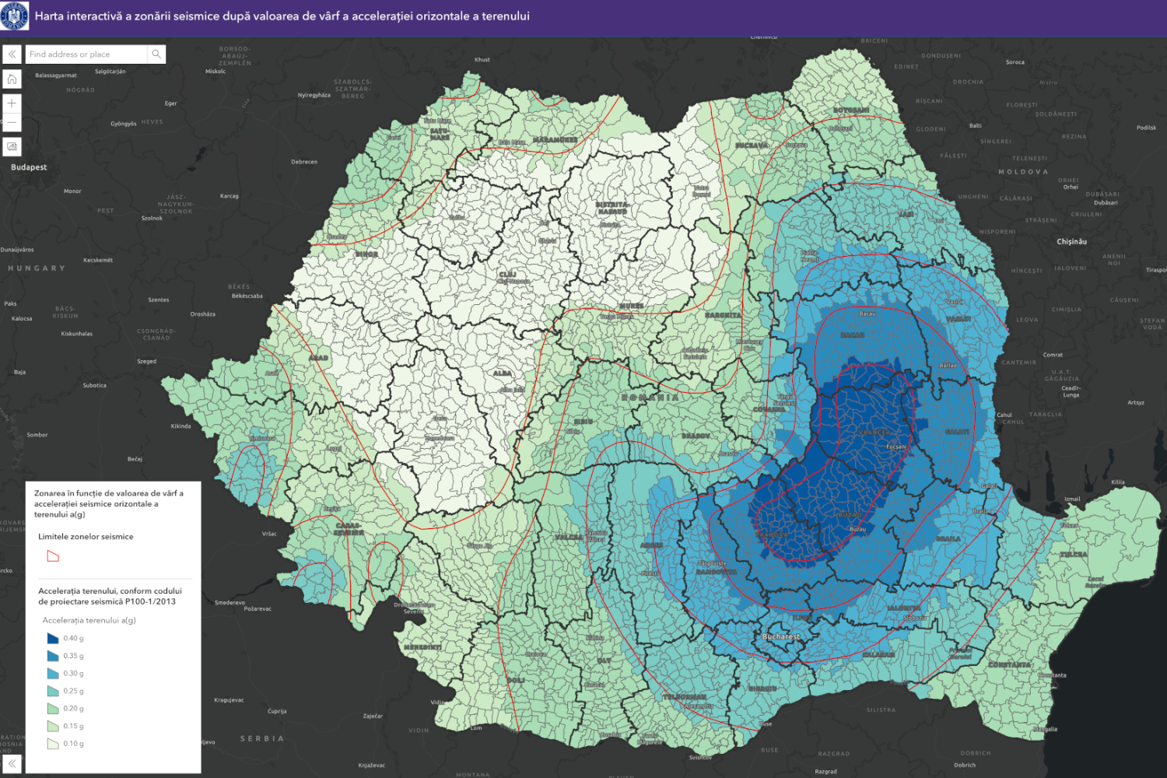Click the 0.40 g dark blue swatch
Viewport: 1167px width, 778px height.
[53, 639]
